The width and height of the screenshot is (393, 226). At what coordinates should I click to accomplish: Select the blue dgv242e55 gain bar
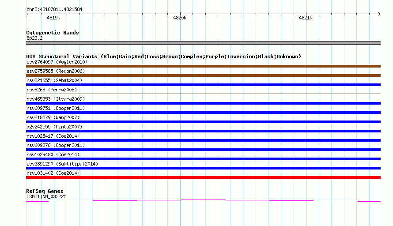coord(203,131)
